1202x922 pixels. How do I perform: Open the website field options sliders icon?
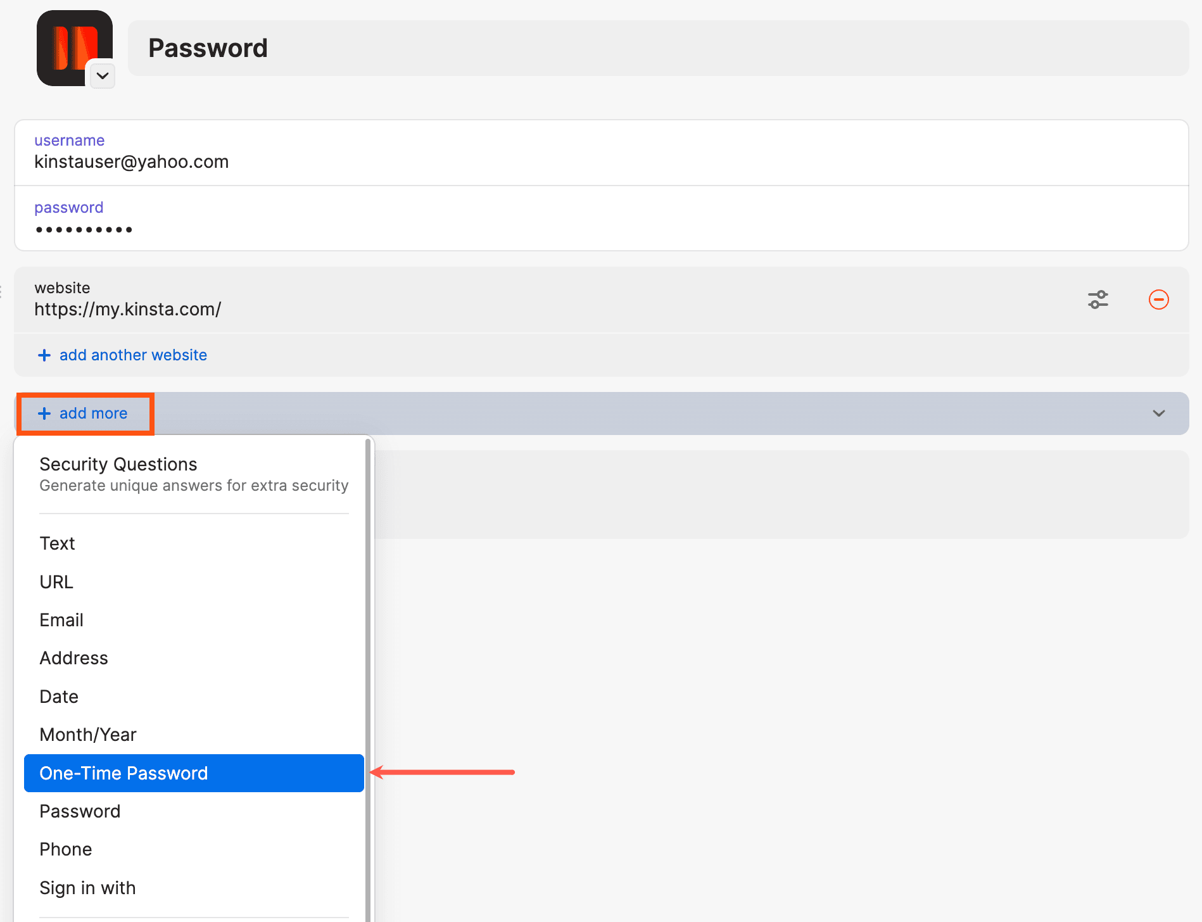coord(1098,300)
